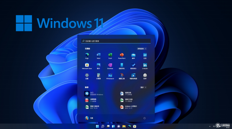Open Microsoft To Do checkmark icon
Screen dimensions: 232x129
133,65
